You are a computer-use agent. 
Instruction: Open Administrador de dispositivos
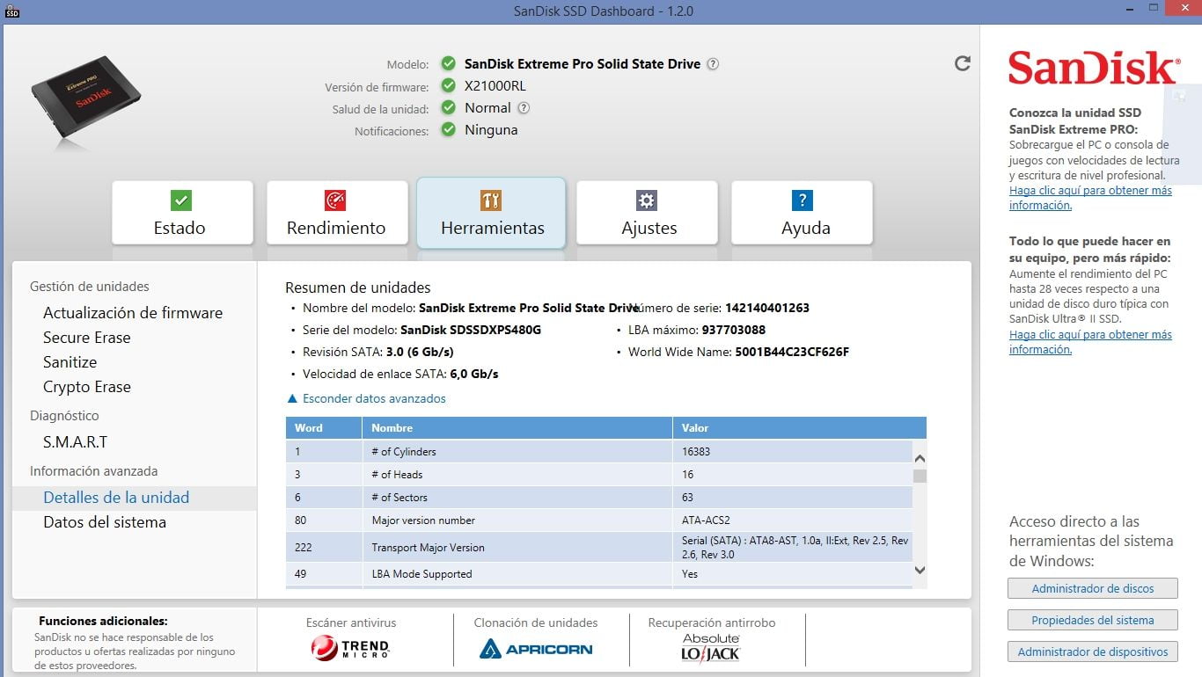coord(1092,652)
